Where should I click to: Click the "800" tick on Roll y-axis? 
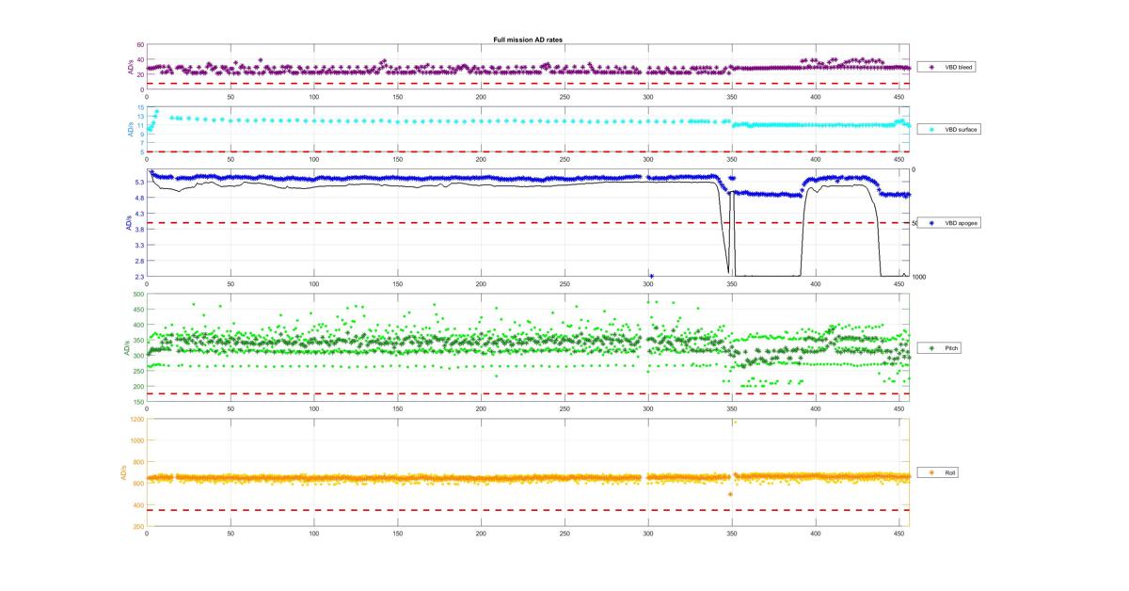coord(138,462)
